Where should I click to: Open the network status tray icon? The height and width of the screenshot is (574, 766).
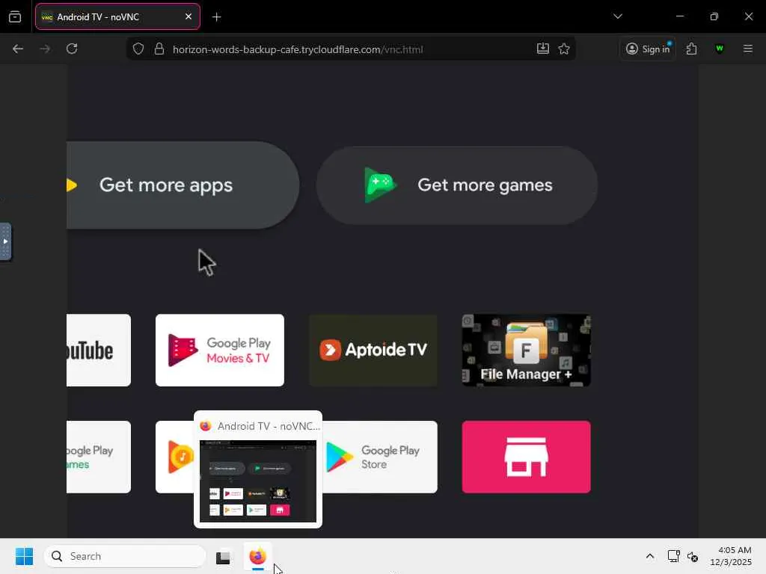[673, 556]
